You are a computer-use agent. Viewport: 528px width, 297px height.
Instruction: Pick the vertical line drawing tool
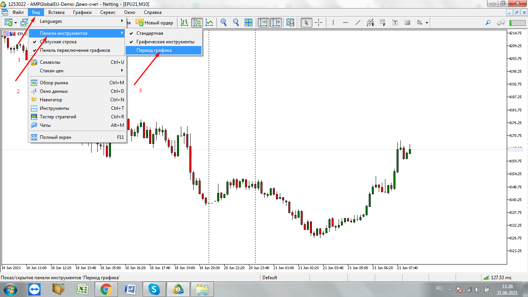click(x=333, y=22)
